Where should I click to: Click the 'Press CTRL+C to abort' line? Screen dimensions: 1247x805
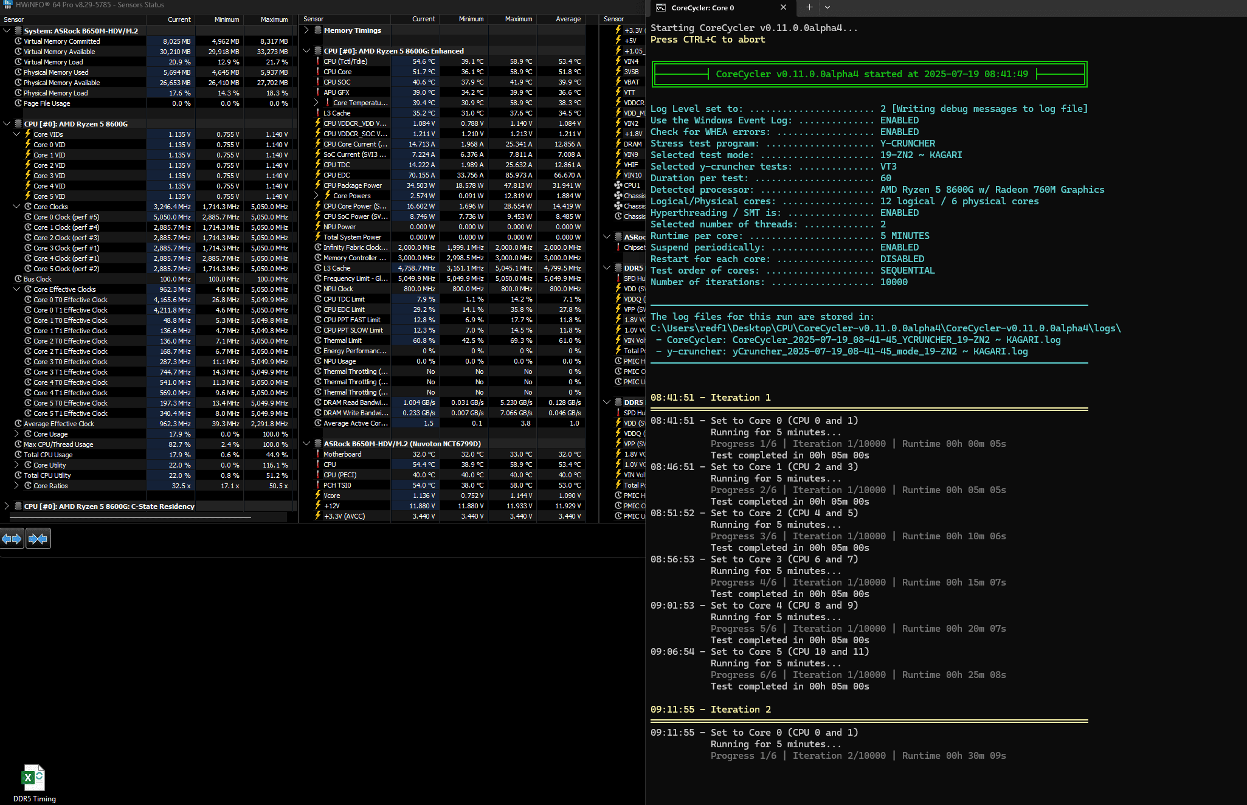click(x=708, y=40)
